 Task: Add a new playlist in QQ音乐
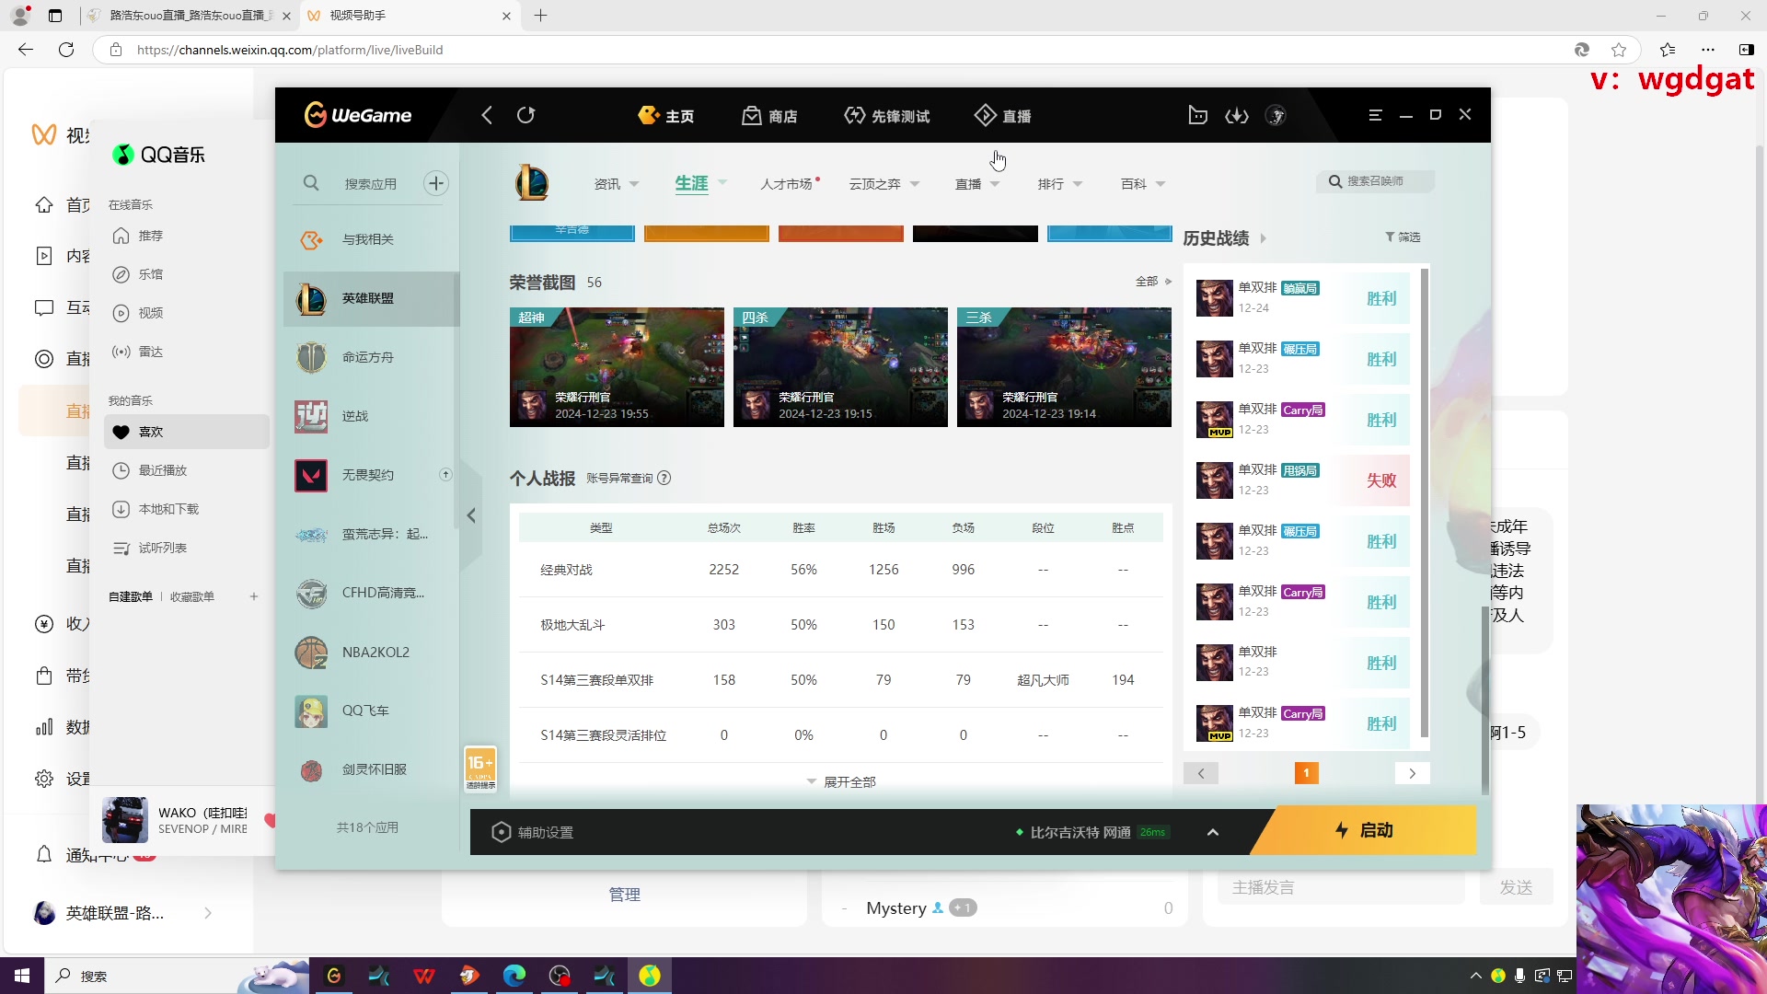[x=254, y=596]
